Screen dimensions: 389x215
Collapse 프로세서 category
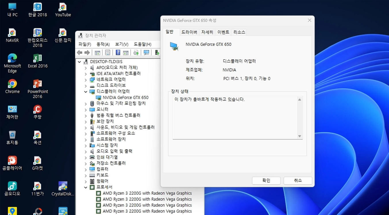pos(86,187)
